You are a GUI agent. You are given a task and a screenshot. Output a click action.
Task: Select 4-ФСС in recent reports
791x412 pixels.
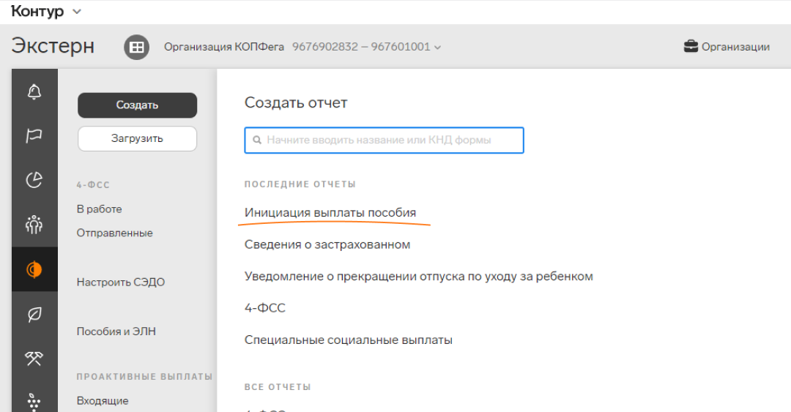[265, 307]
